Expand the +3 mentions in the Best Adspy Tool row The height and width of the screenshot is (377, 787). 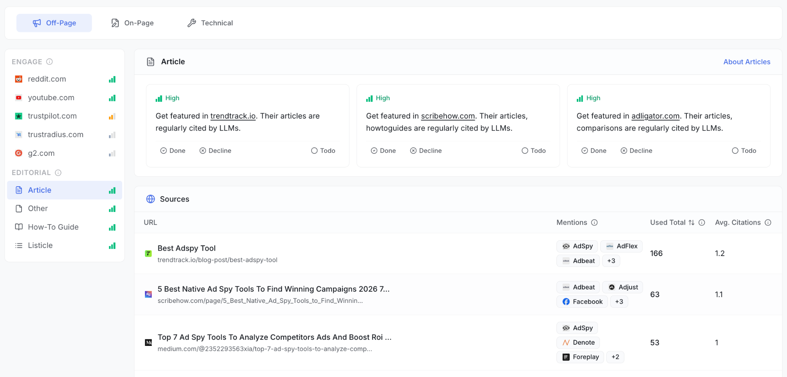click(x=611, y=261)
